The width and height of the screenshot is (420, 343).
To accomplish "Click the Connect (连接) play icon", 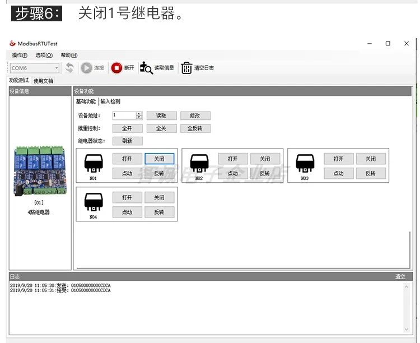I will tap(86, 68).
